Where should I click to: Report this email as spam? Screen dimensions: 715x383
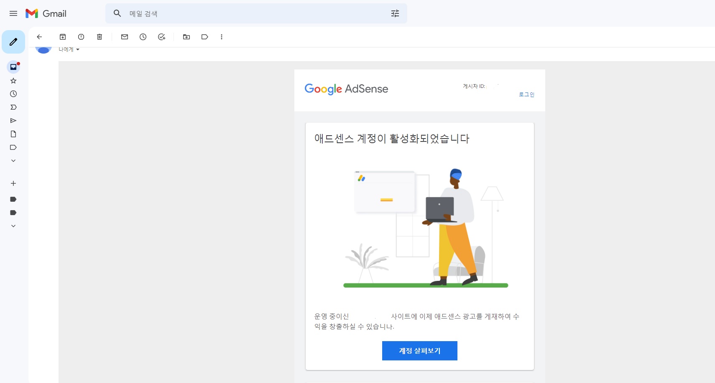tap(81, 37)
